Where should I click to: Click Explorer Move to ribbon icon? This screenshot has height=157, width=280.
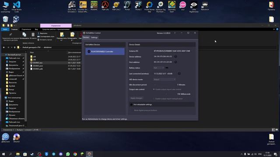click(x=62, y=36)
